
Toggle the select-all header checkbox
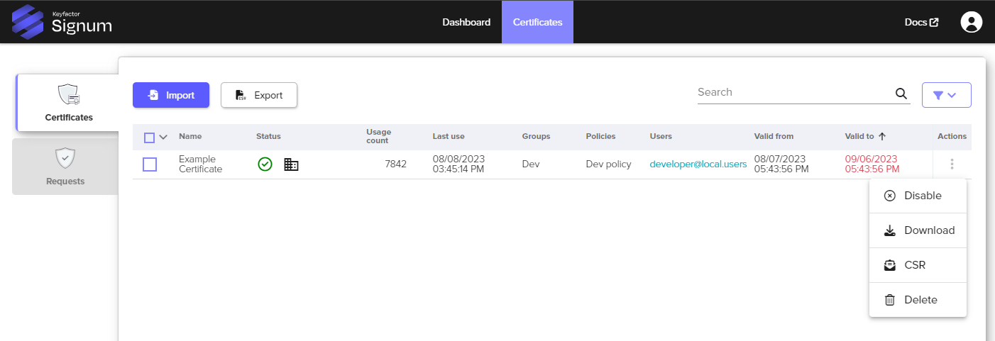(149, 138)
